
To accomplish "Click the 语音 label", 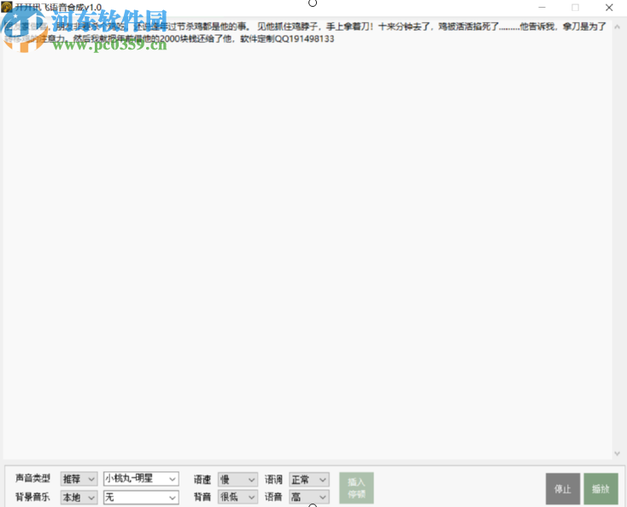I will point(273,497).
